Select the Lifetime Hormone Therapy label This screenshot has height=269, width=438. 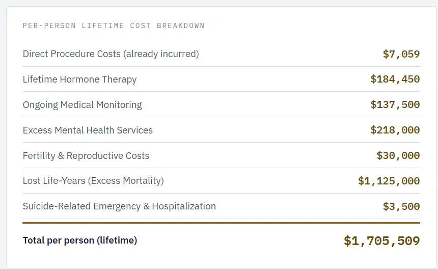(79, 79)
